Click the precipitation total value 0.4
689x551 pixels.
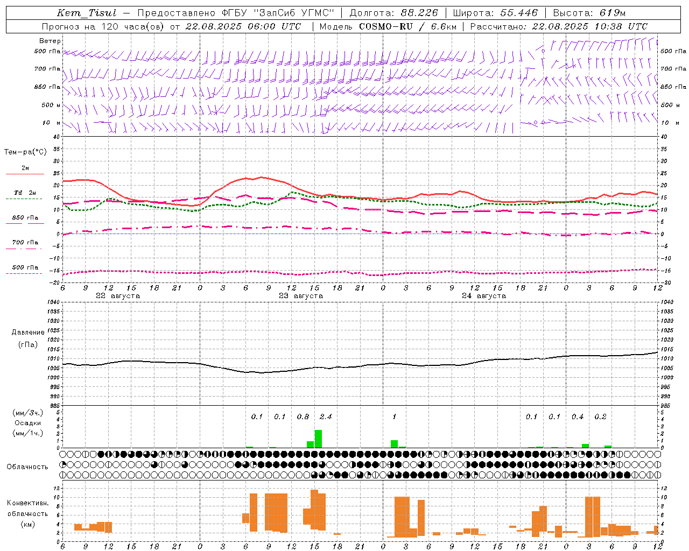[578, 416]
